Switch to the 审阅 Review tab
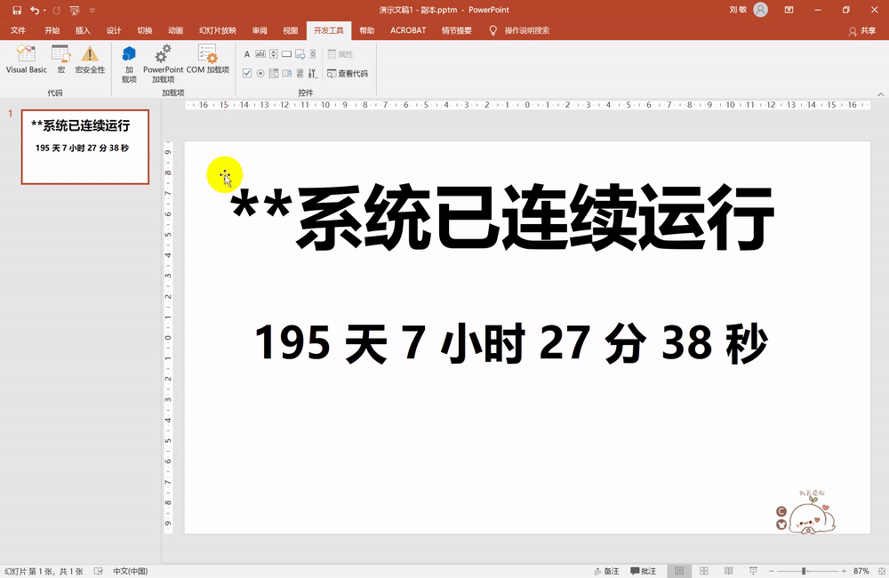 260,30
